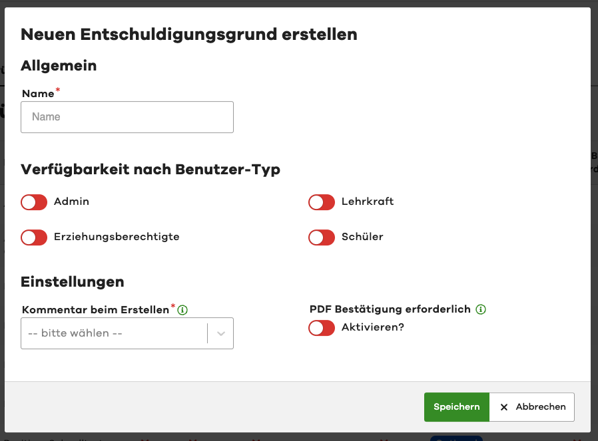
Task: Click the 'Aktivieren?' label text
Action: point(373,327)
